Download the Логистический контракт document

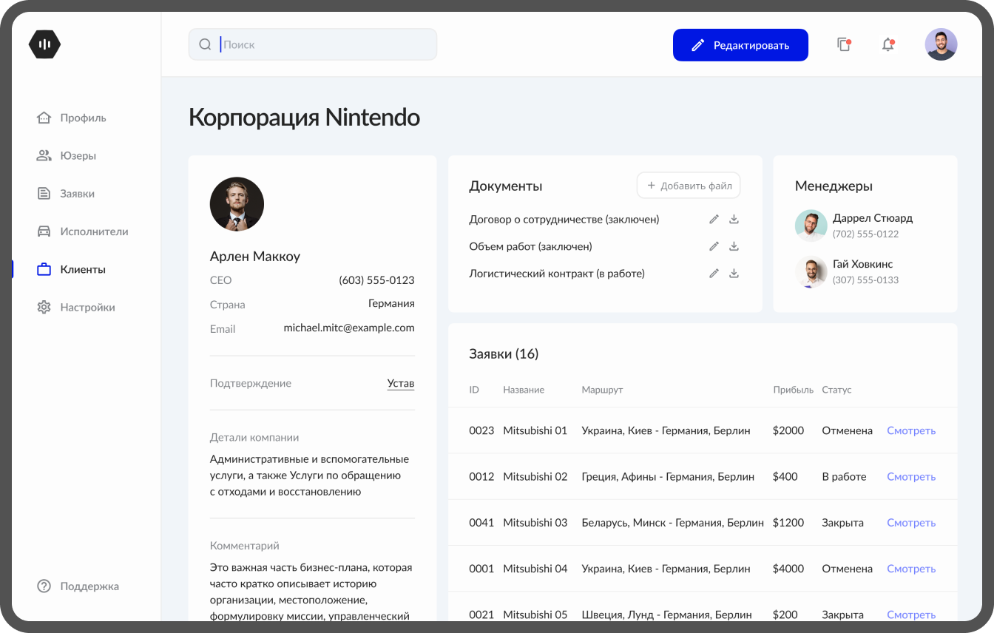pyautogui.click(x=734, y=274)
